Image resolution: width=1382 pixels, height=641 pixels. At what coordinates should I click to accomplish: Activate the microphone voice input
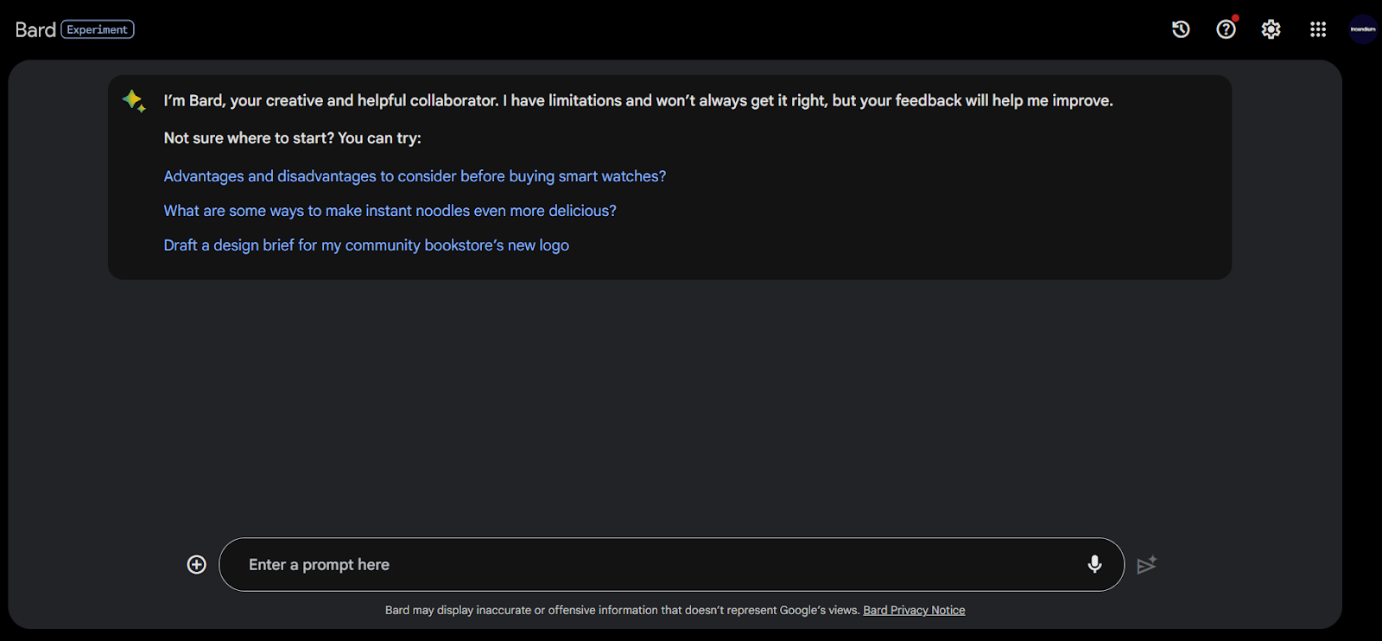[x=1094, y=565]
